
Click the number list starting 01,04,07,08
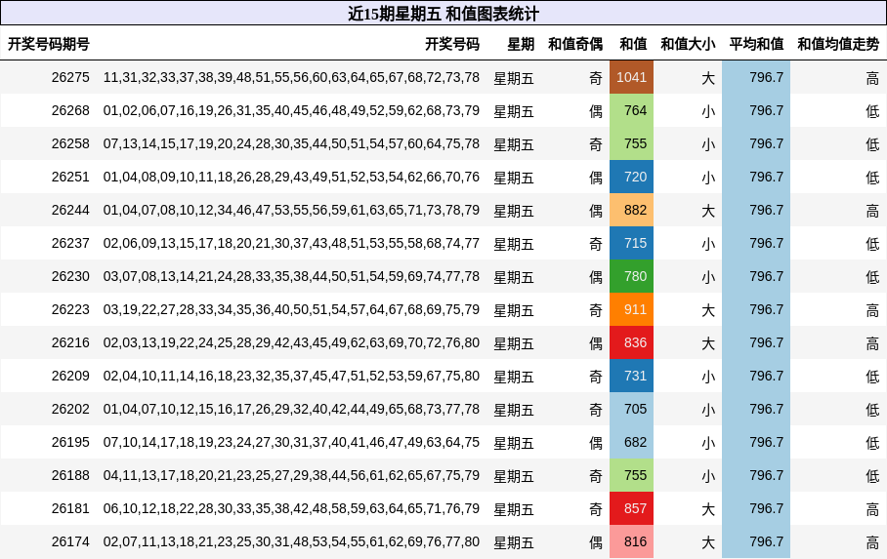pos(291,211)
